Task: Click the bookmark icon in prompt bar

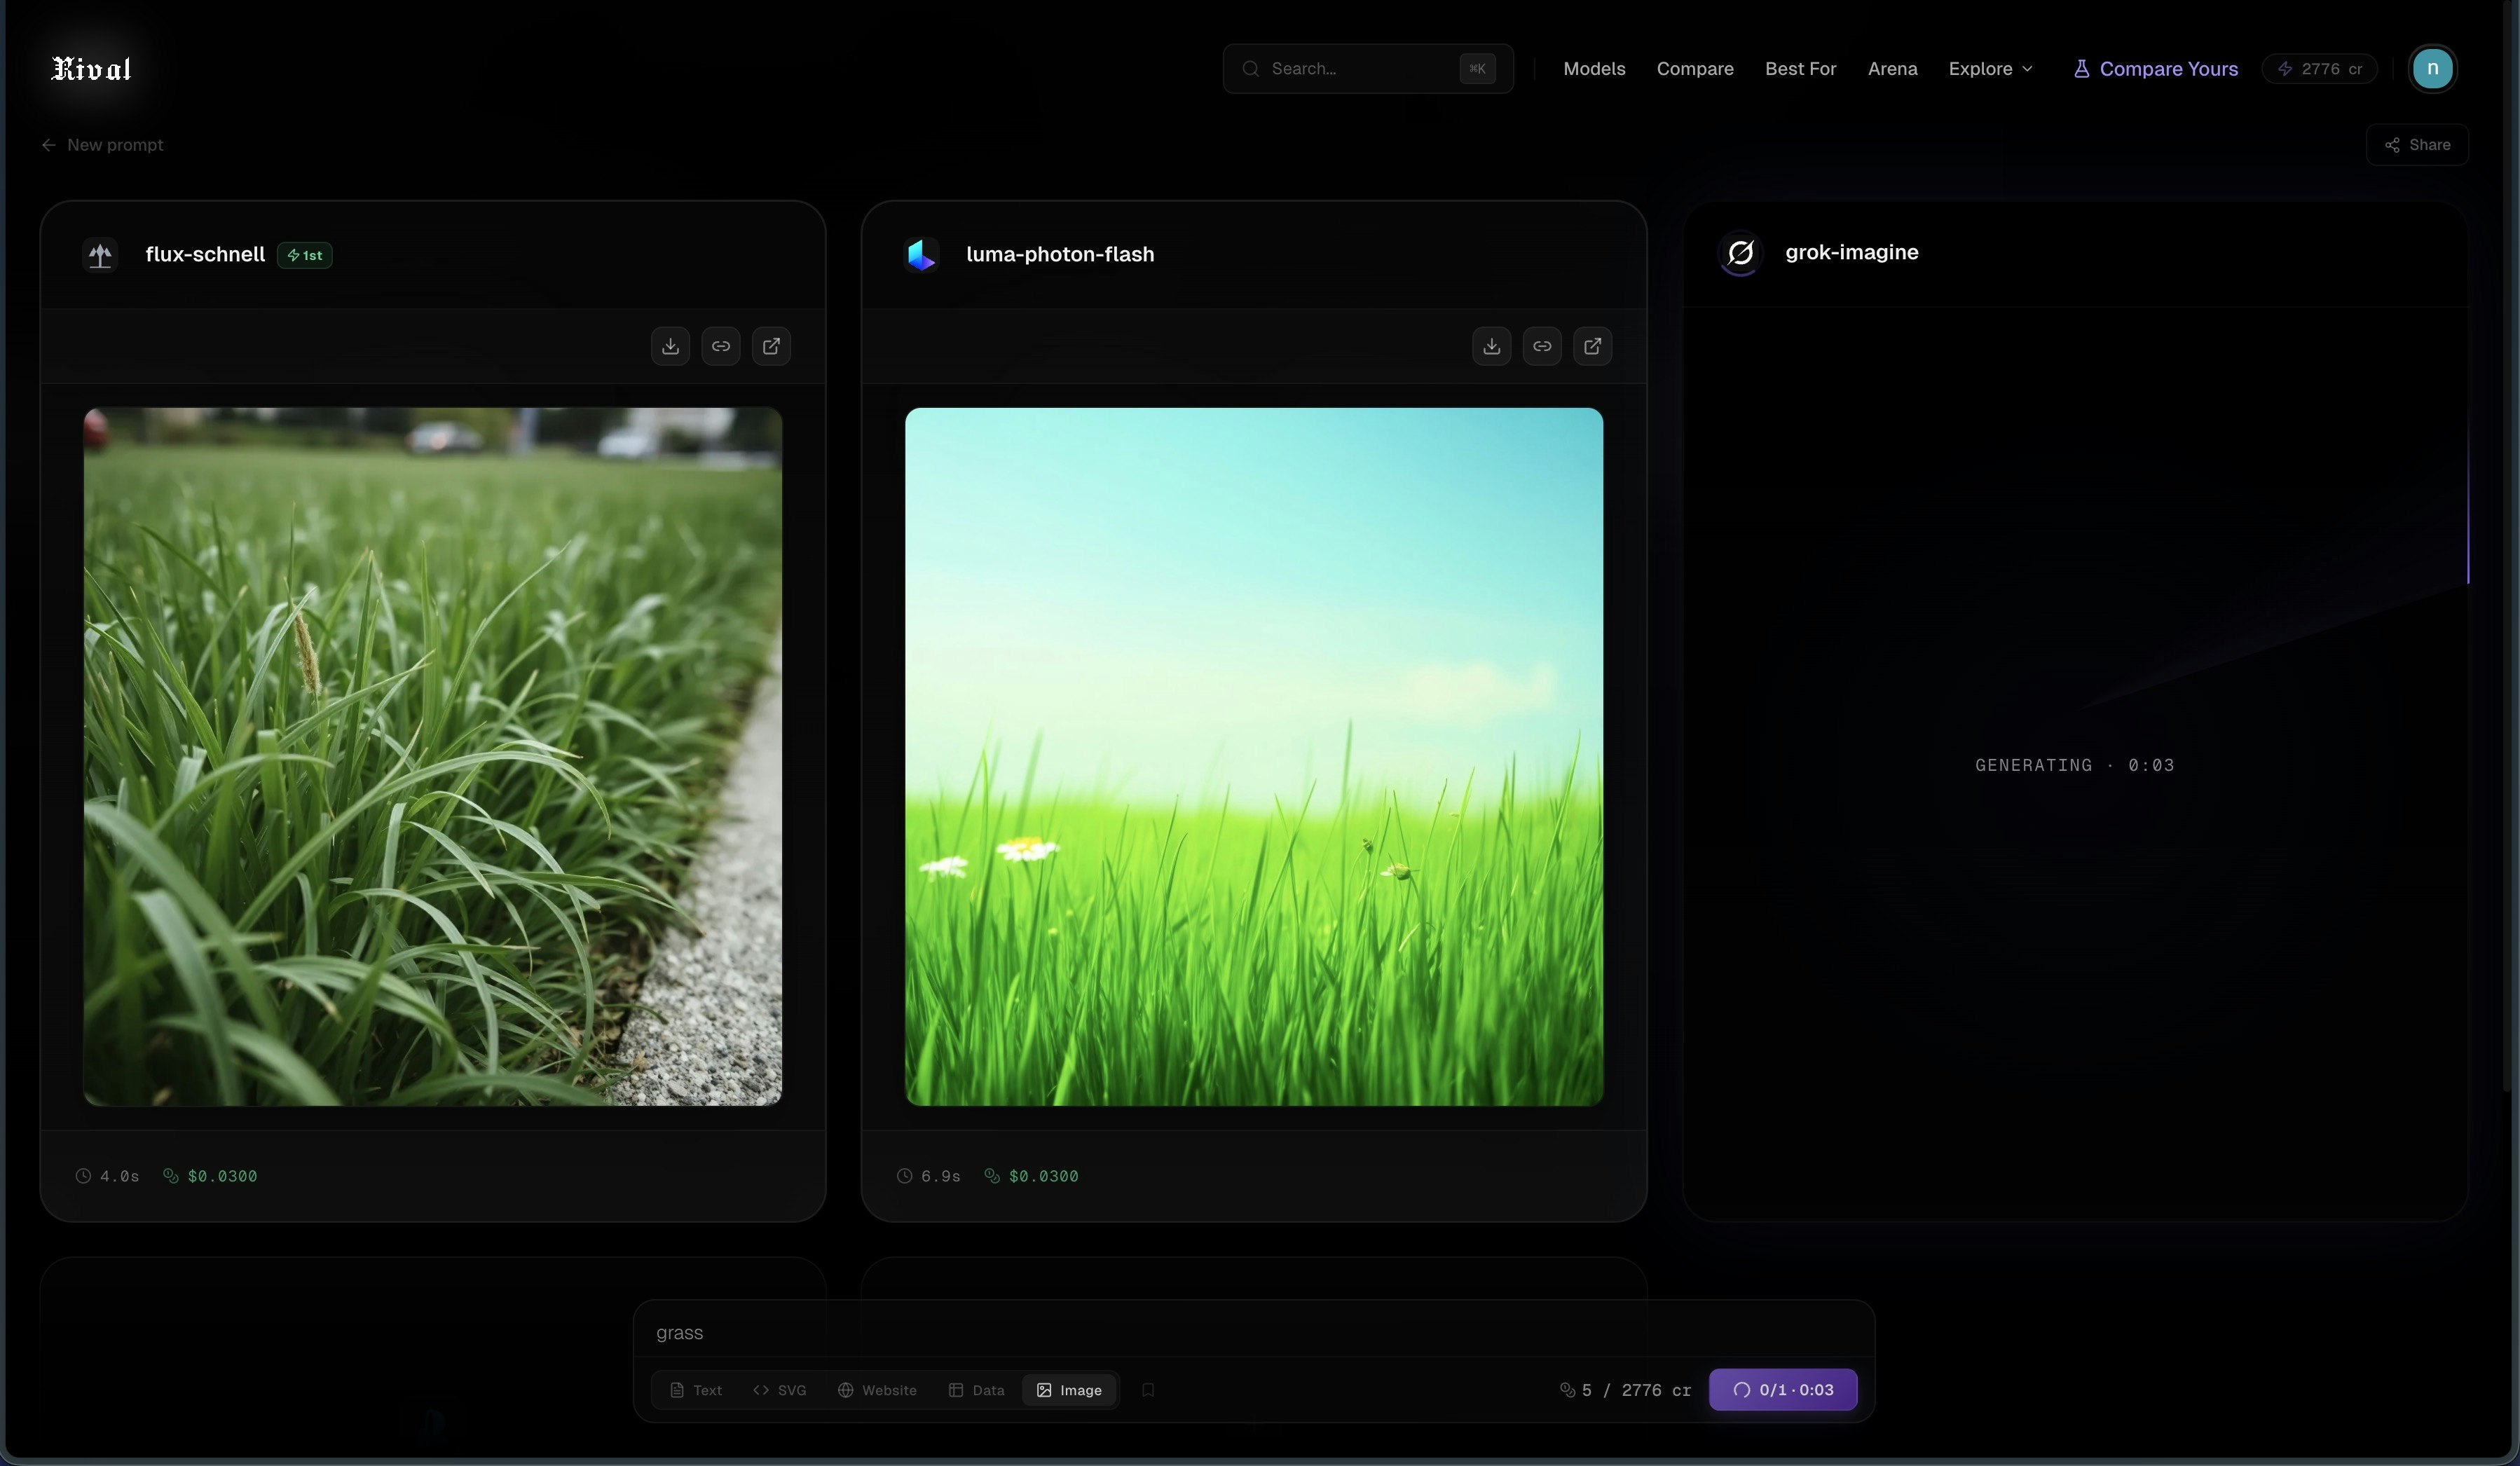Action: (x=1148, y=1390)
